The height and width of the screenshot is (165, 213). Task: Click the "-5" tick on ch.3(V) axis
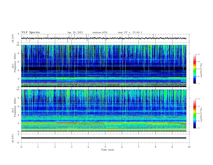click(18, 143)
